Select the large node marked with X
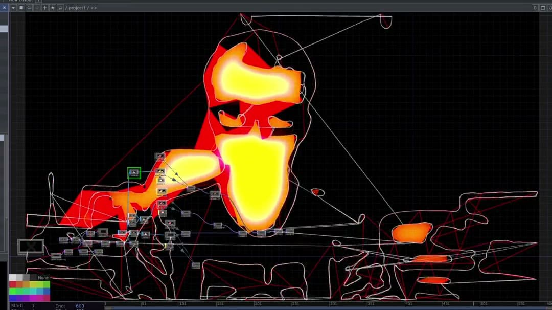Image resolution: width=552 pixels, height=310 pixels. (x=31, y=247)
